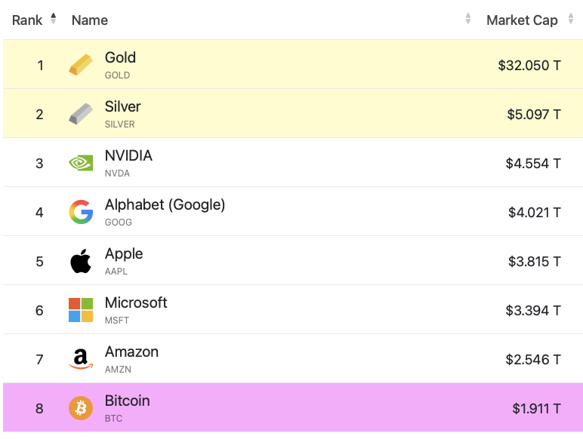Click the Market Cap column header
This screenshot has height=439, width=583.
pyautogui.click(x=521, y=20)
